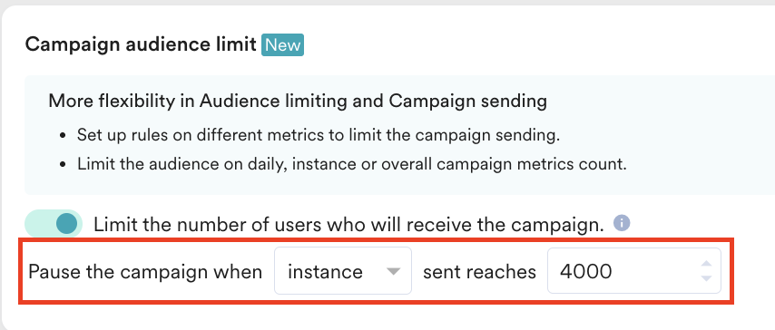The height and width of the screenshot is (330, 775).
Task: Open the instance dropdown selector
Action: point(343,271)
